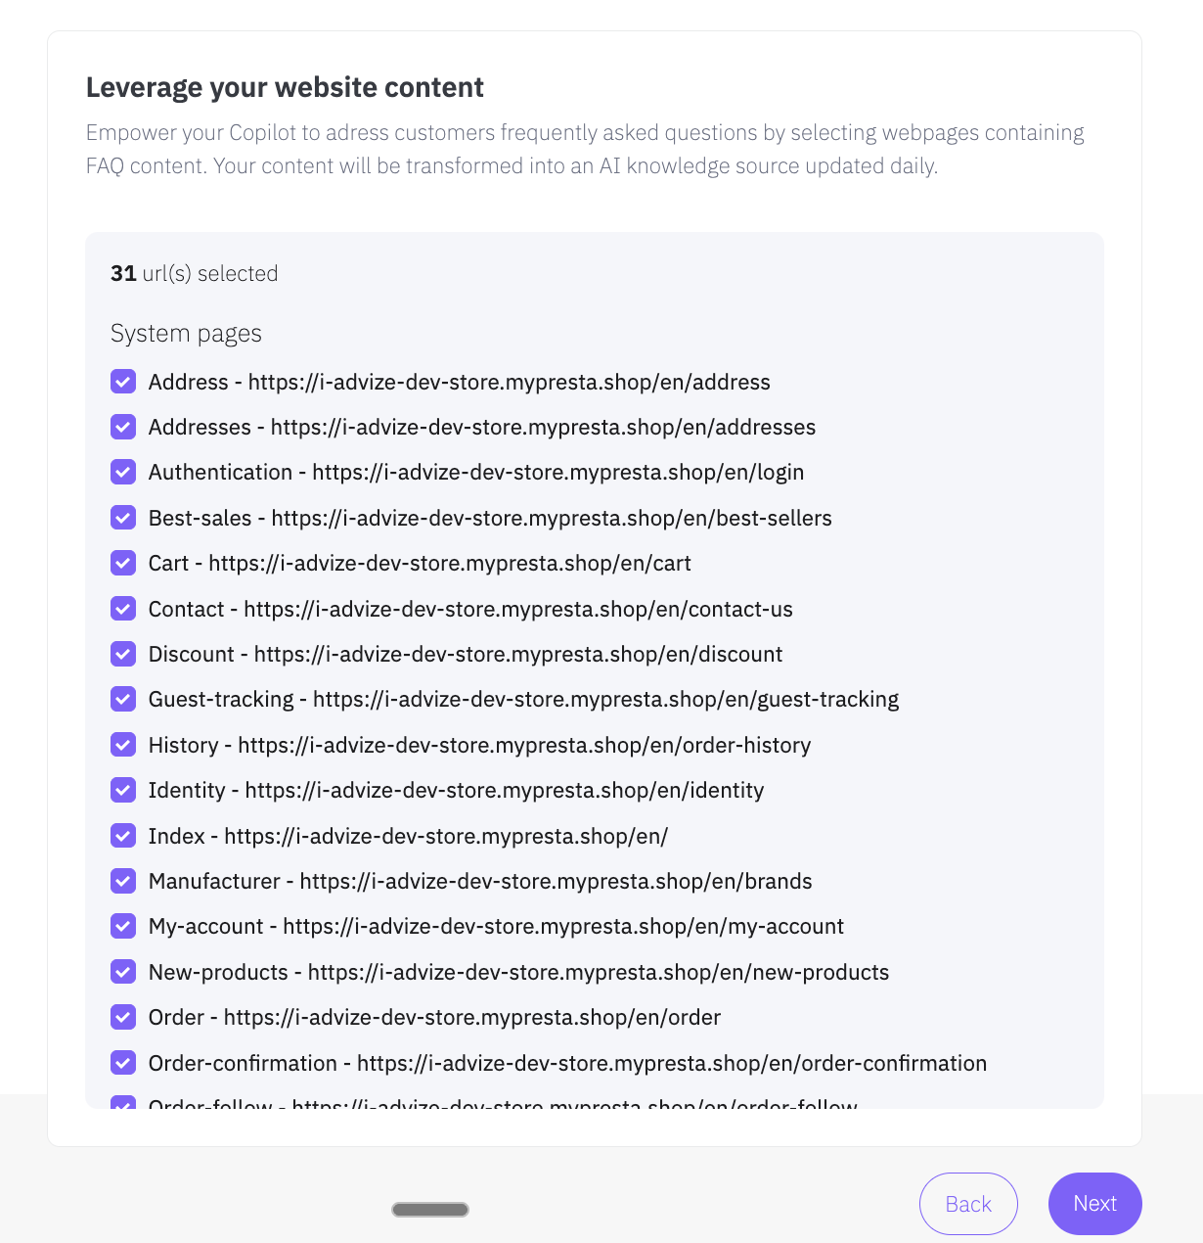The height and width of the screenshot is (1243, 1203).
Task: Toggle the Identity page checkbox
Action: pyautogui.click(x=123, y=790)
